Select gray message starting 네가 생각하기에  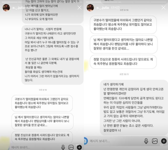pos(134,108)
